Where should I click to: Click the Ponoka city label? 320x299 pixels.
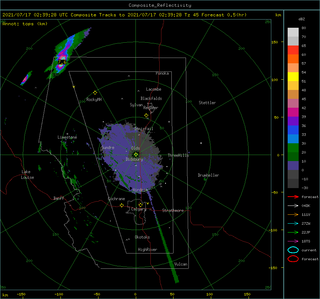pyautogui.click(x=162, y=73)
